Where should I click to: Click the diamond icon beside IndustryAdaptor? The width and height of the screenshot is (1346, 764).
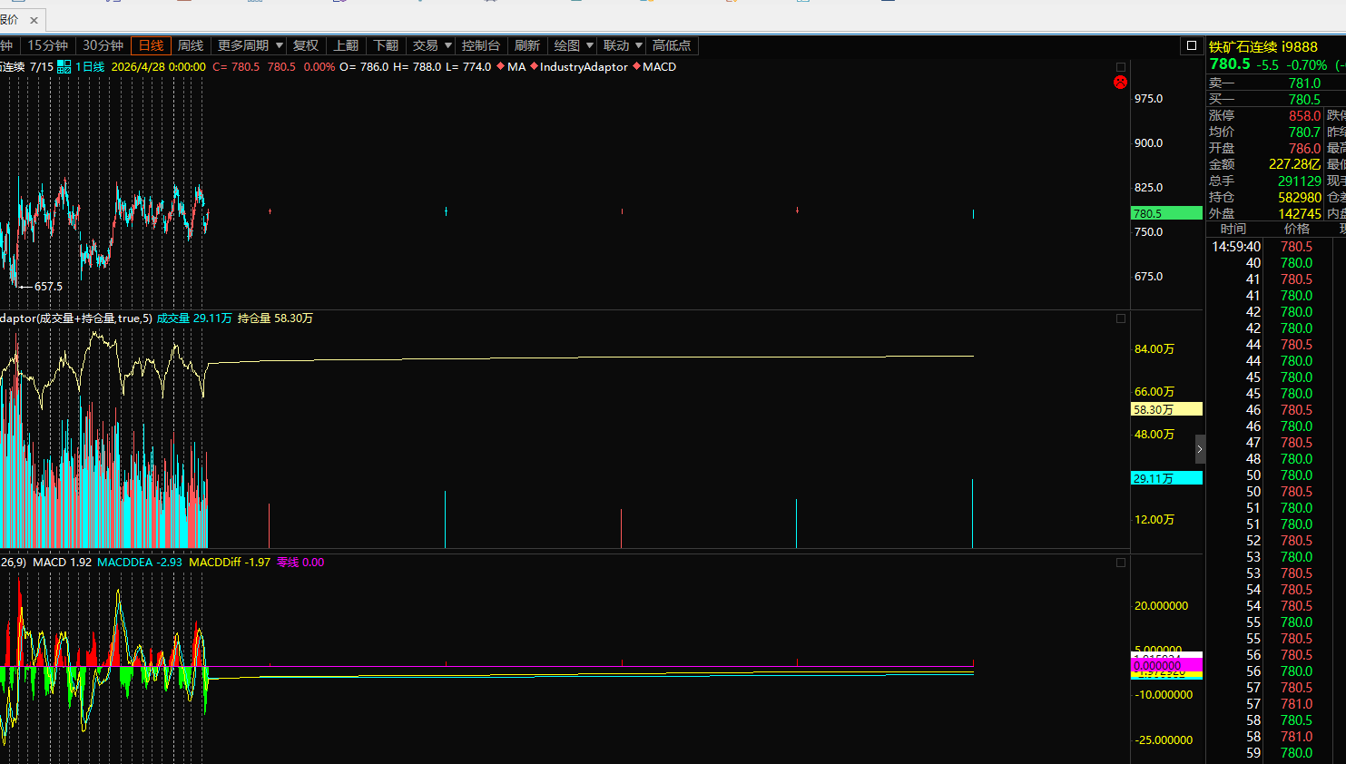534,66
